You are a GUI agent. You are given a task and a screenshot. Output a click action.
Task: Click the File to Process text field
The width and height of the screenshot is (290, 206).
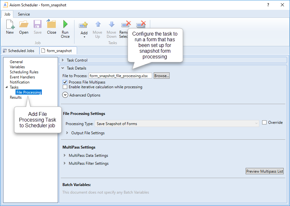click(120, 76)
